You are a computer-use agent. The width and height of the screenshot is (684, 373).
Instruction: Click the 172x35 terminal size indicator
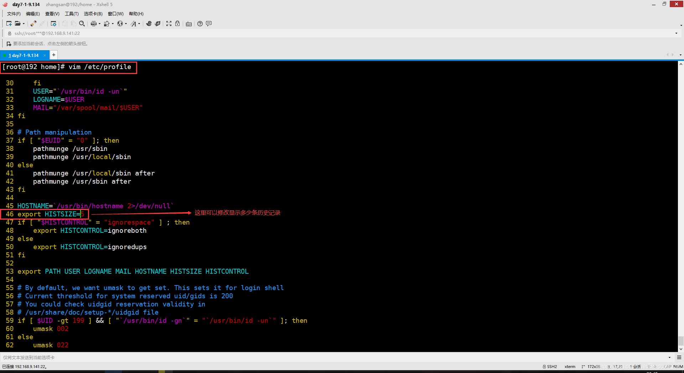[x=591, y=367]
